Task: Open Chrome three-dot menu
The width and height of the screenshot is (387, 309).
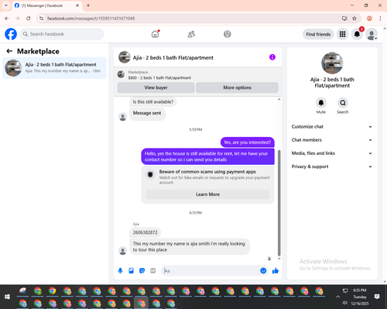Action: coord(380,19)
